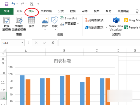Click the Tell Me lightbulb icon
Viewport: 140px width, 105px height.
[x=137, y=11]
